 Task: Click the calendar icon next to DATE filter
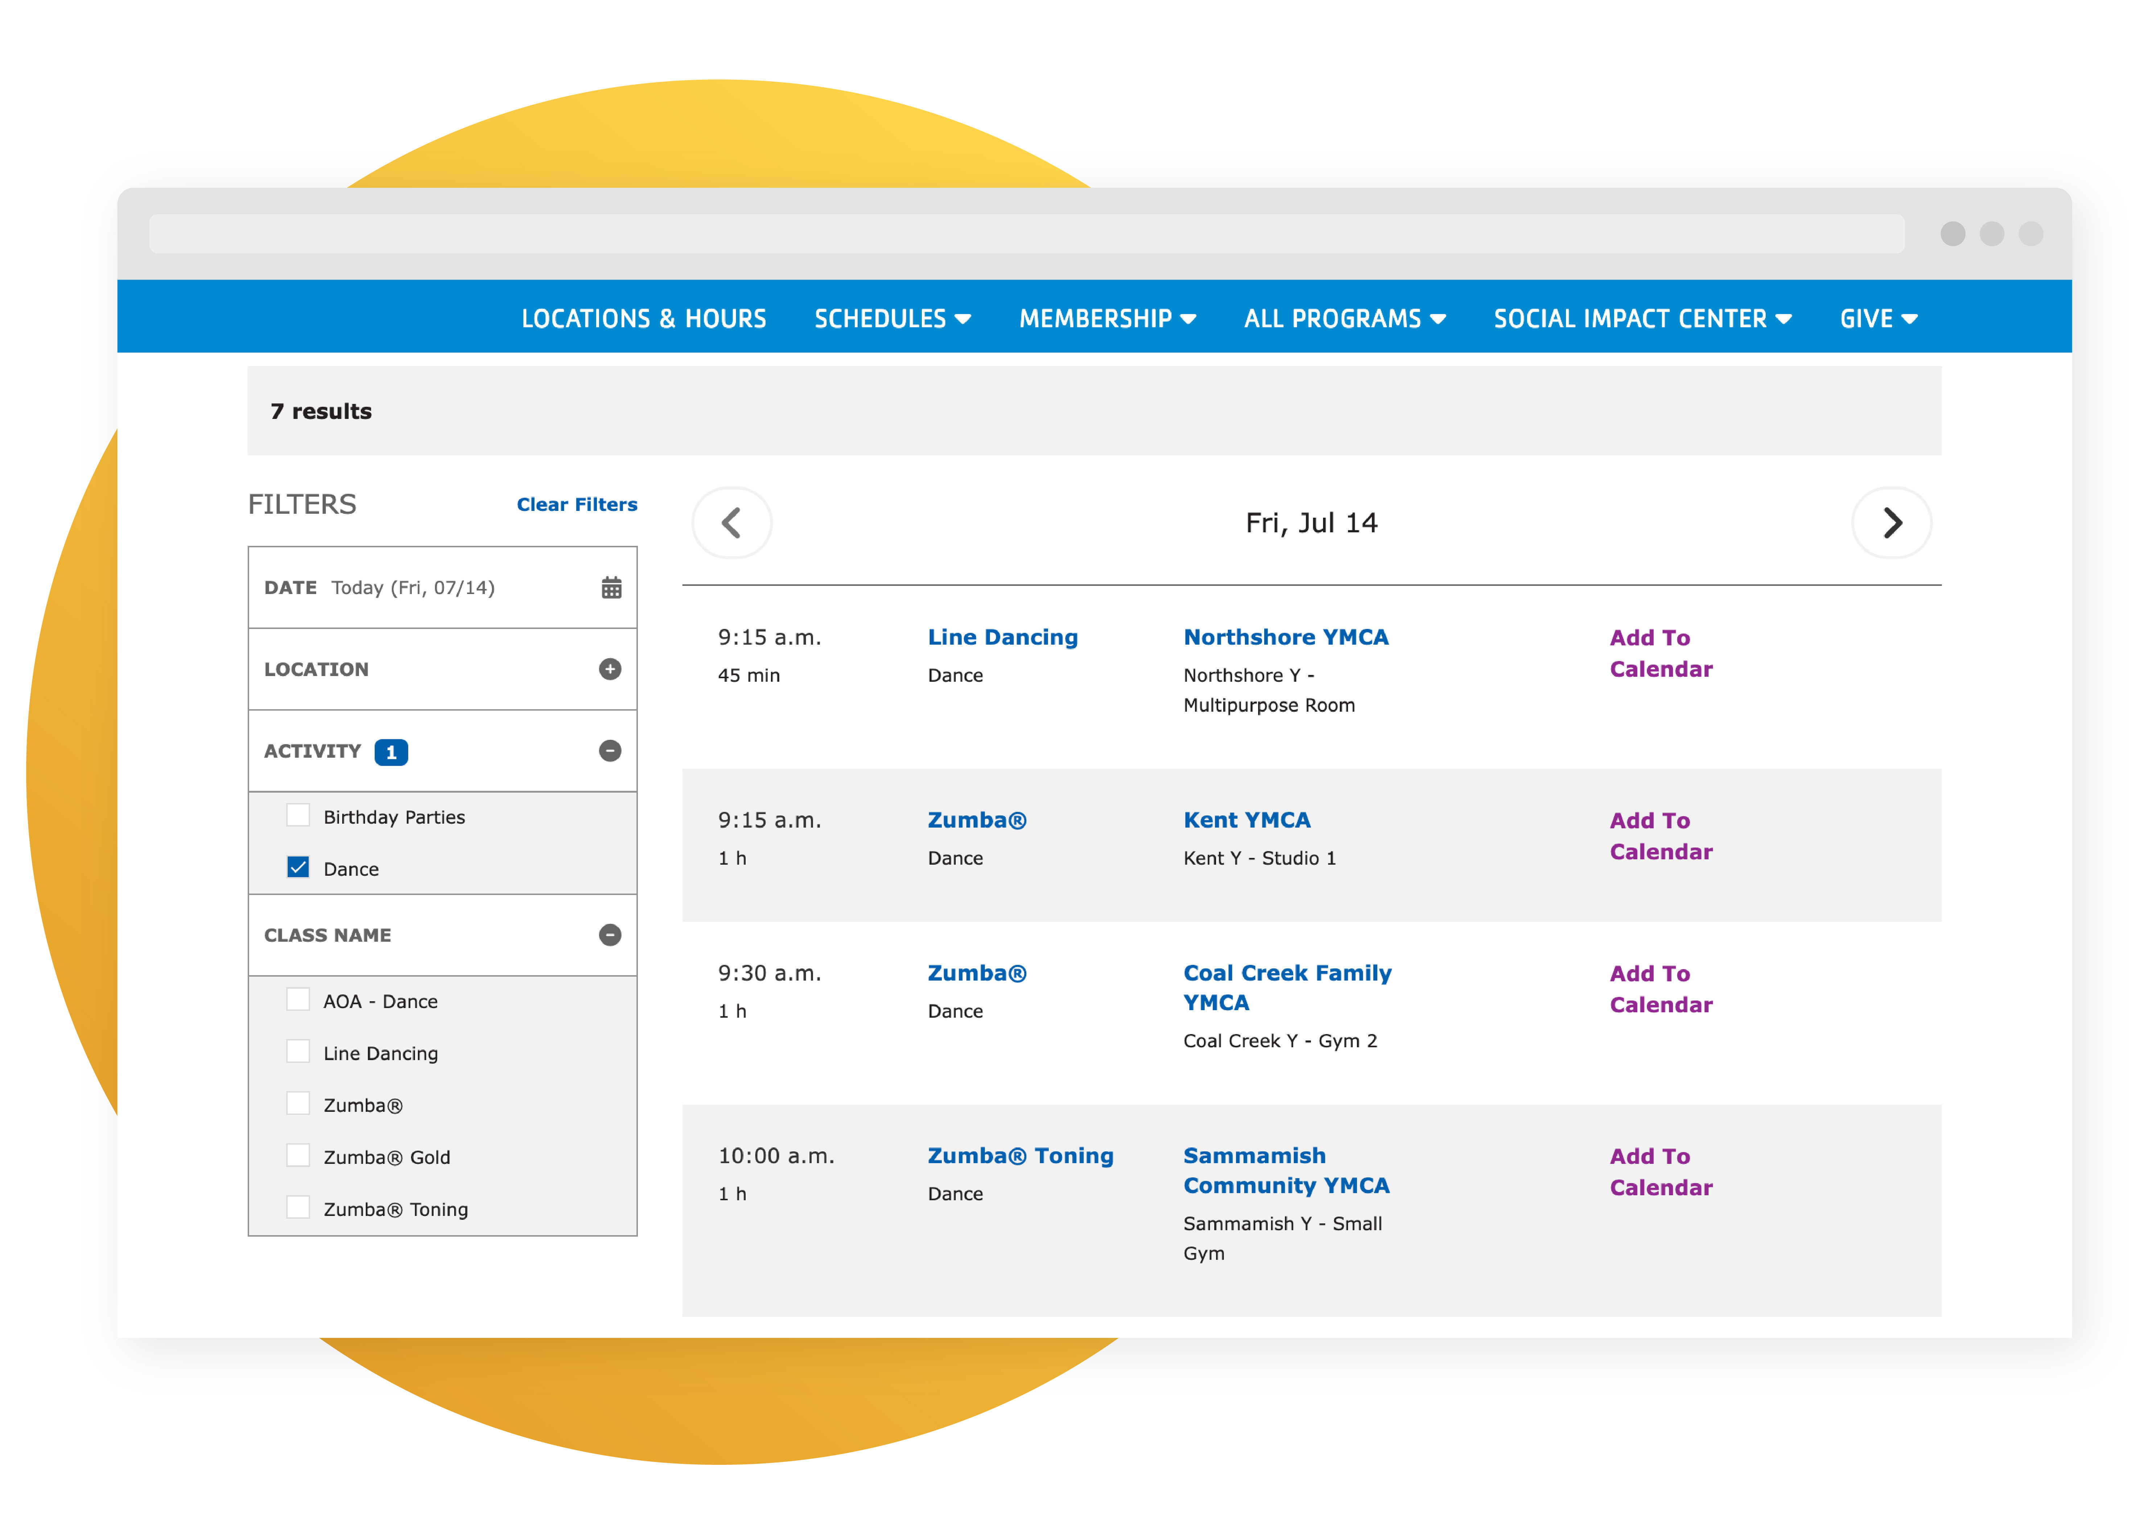click(611, 588)
